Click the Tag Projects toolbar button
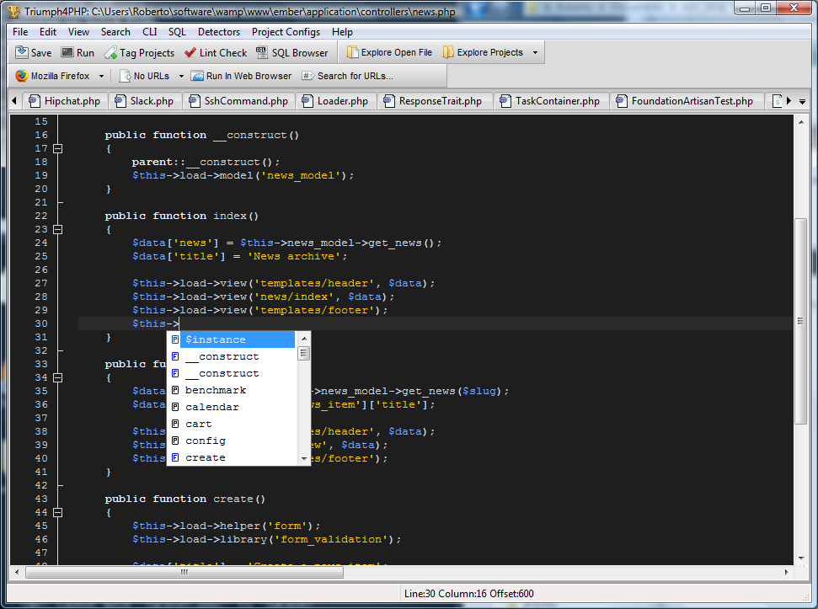The image size is (818, 609). point(139,53)
